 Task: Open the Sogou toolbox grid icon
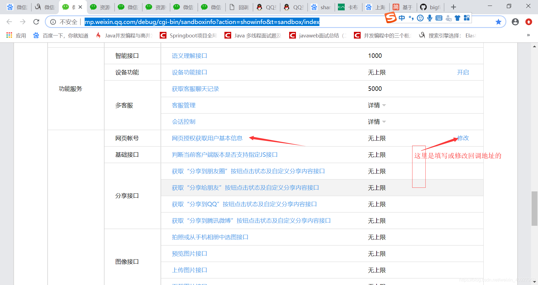point(467,18)
